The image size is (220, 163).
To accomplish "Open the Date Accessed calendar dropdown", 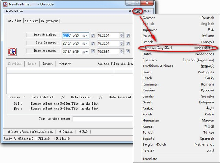I will click(85, 52).
